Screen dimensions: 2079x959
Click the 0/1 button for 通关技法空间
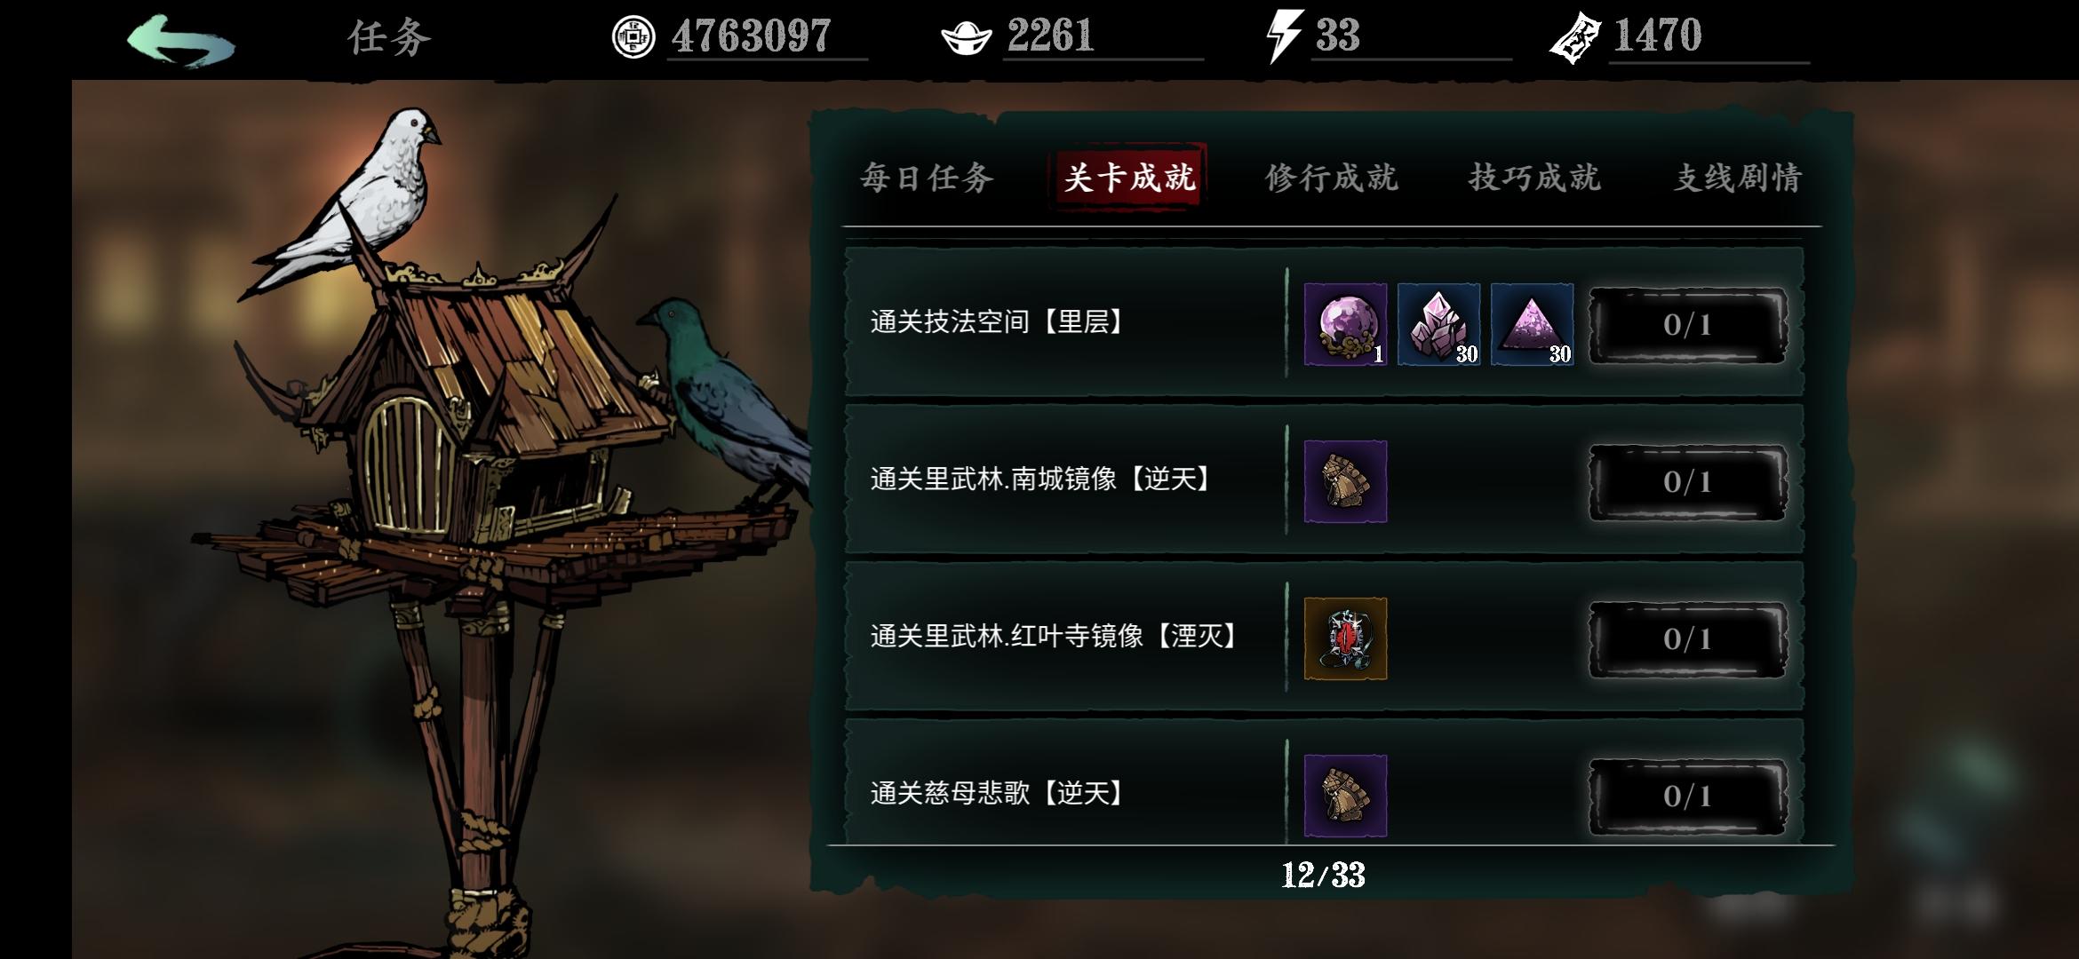tap(1687, 325)
